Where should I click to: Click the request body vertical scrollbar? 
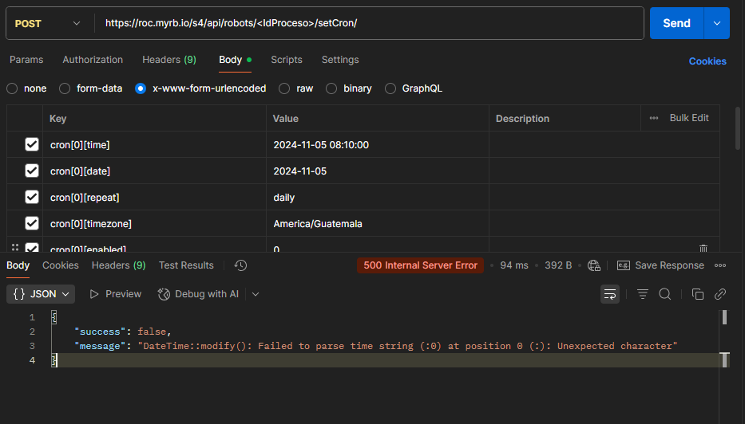[737, 128]
